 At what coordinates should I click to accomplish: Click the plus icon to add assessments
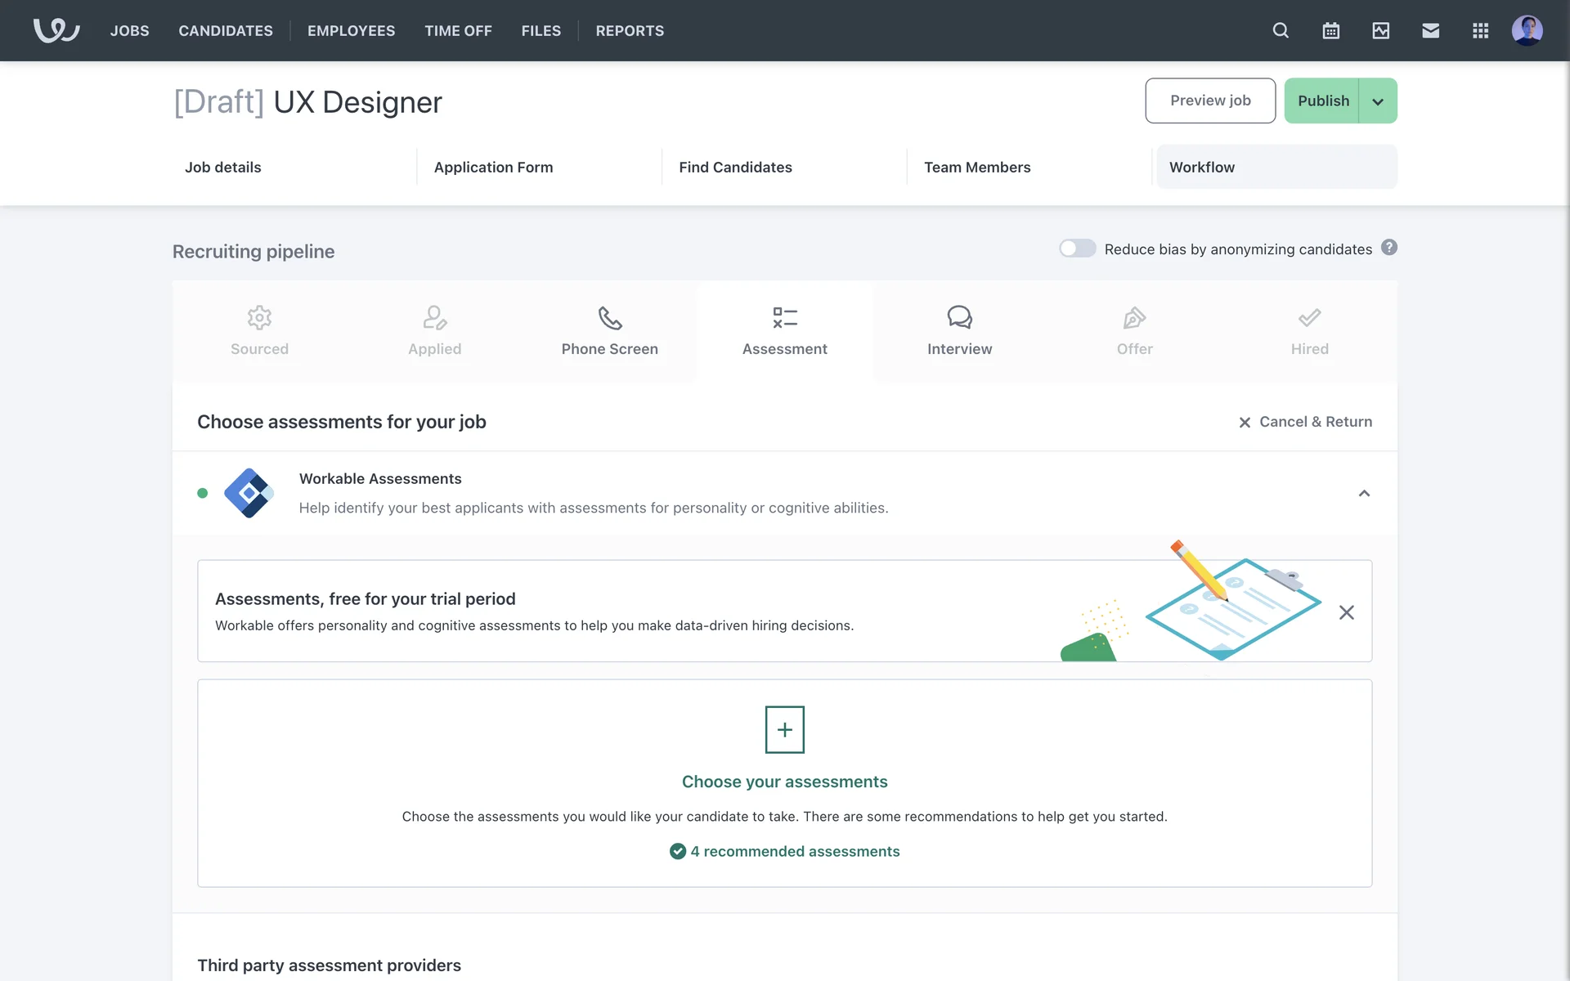pos(784,729)
